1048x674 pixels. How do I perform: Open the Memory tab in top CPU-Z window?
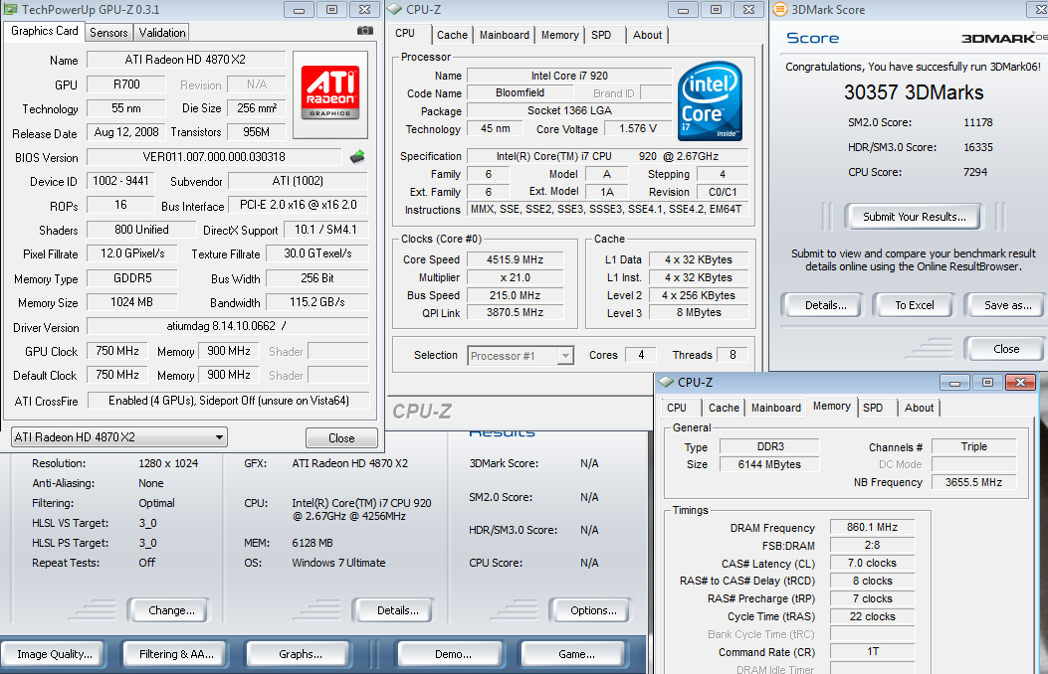(x=559, y=35)
